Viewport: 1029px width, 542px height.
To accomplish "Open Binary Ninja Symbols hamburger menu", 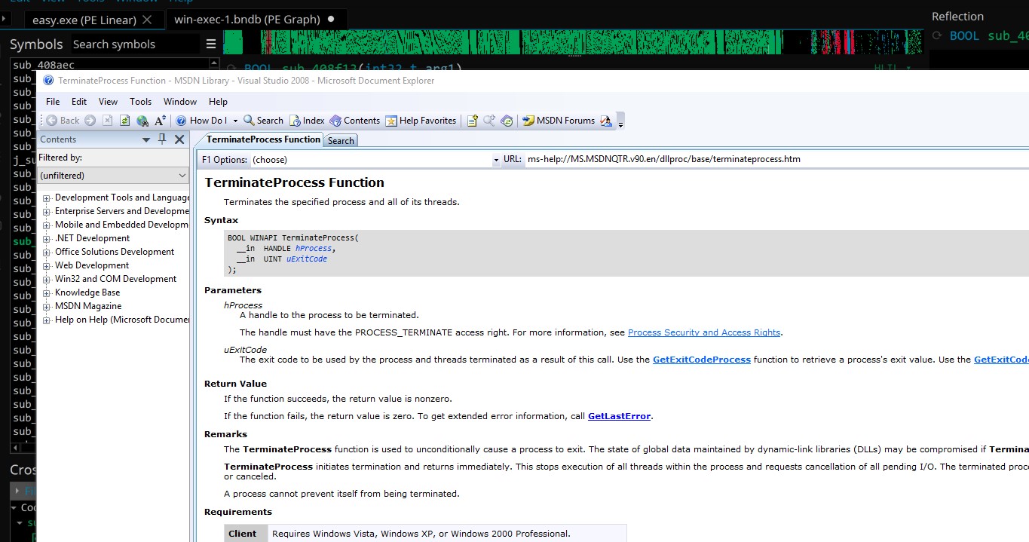I will (x=211, y=44).
